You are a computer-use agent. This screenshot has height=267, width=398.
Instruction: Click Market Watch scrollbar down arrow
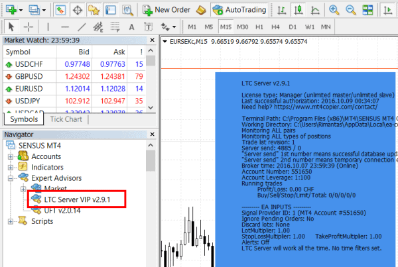151,107
